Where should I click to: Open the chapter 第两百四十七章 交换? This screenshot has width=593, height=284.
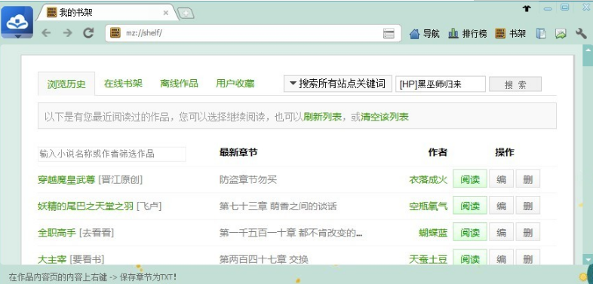click(x=263, y=259)
